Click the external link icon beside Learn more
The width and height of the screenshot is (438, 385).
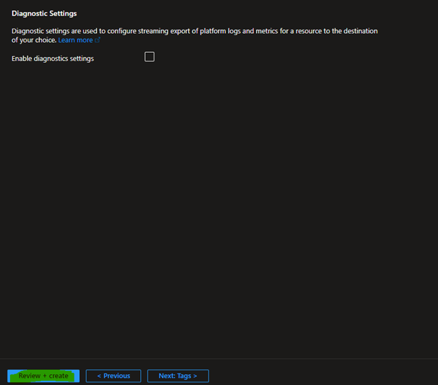[x=97, y=41]
